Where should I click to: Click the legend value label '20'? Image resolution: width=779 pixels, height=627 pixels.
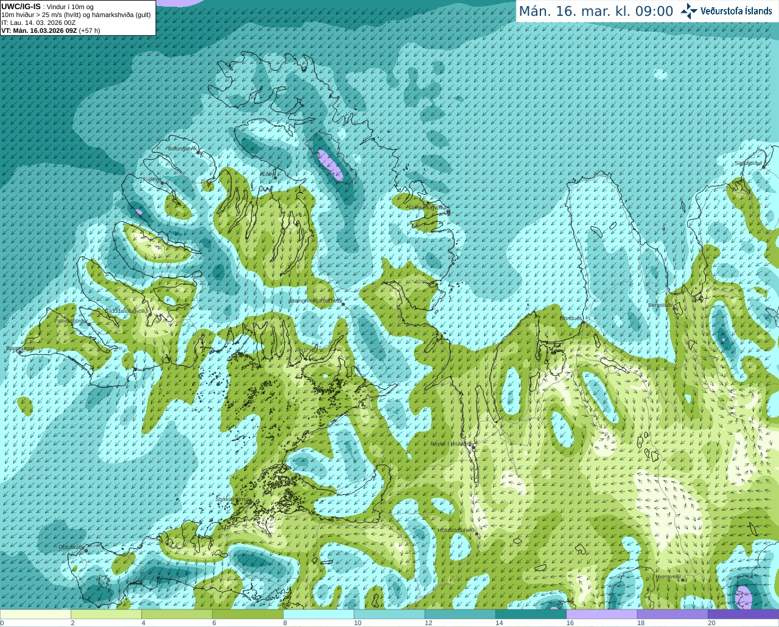pos(711,623)
